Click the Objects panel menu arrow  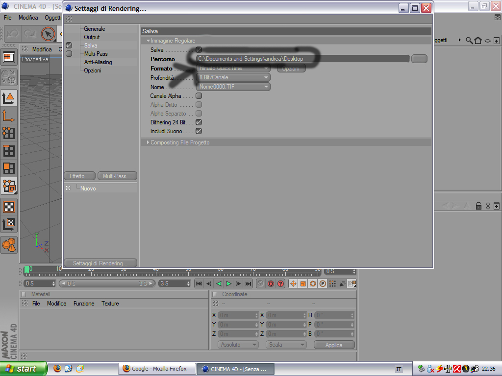click(x=460, y=40)
